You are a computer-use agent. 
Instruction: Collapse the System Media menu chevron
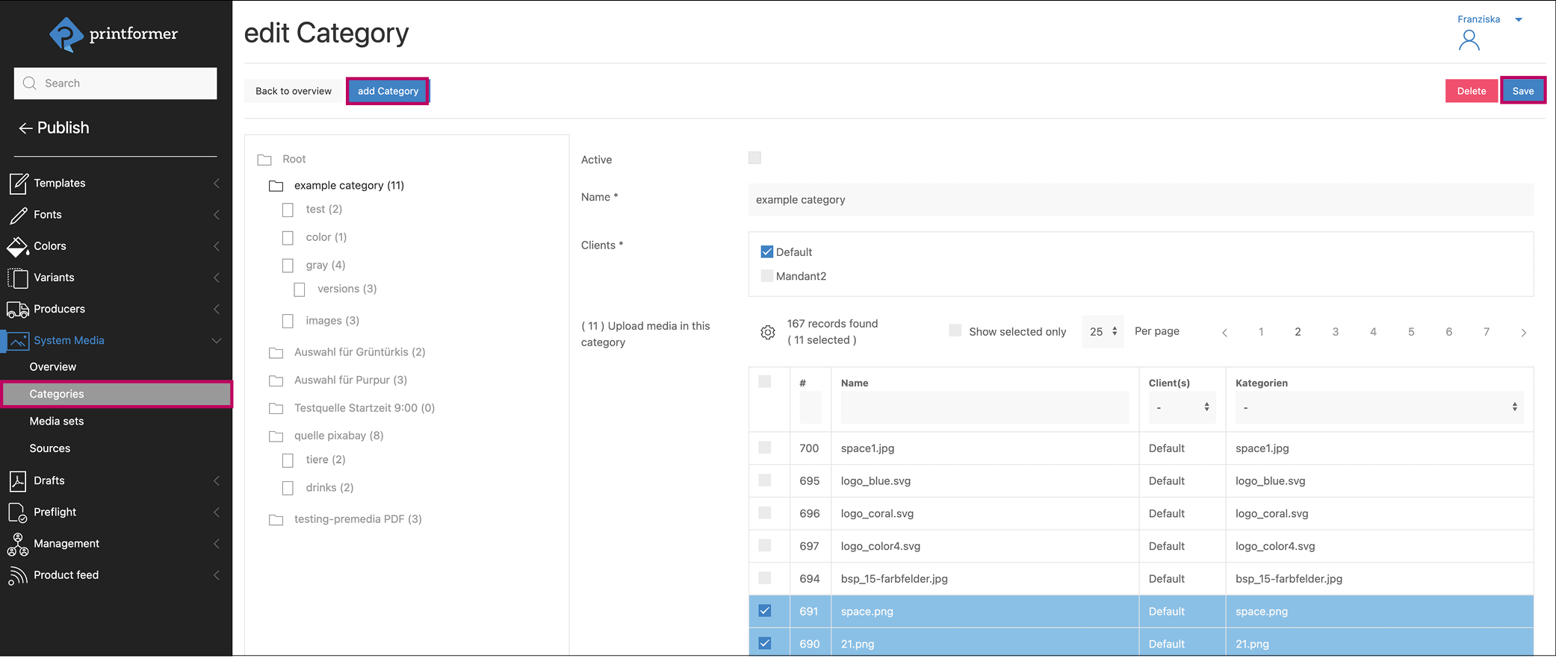217,341
